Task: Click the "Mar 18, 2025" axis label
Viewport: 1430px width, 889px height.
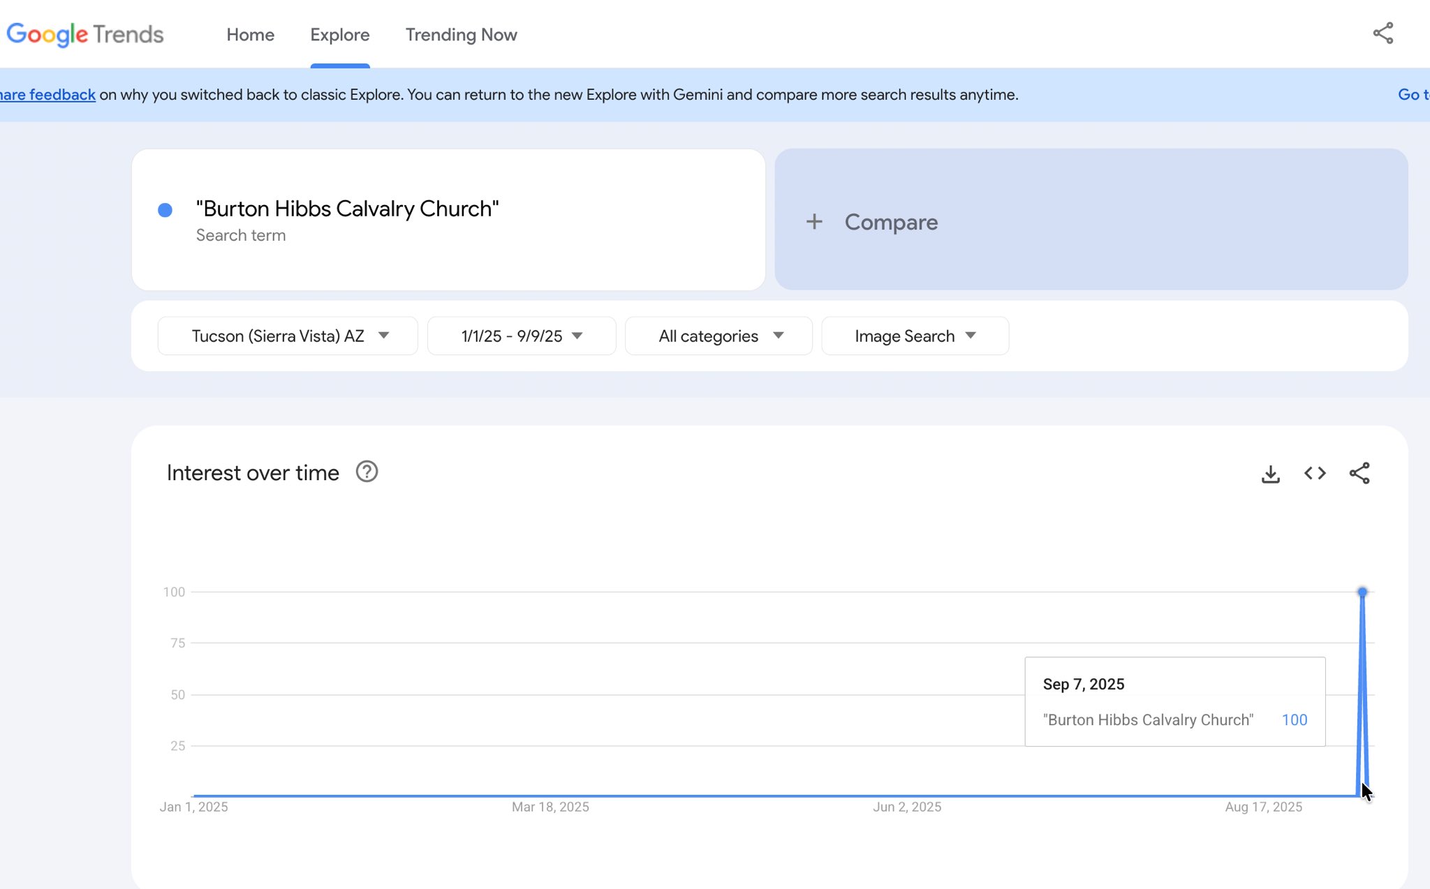Action: coord(550,807)
